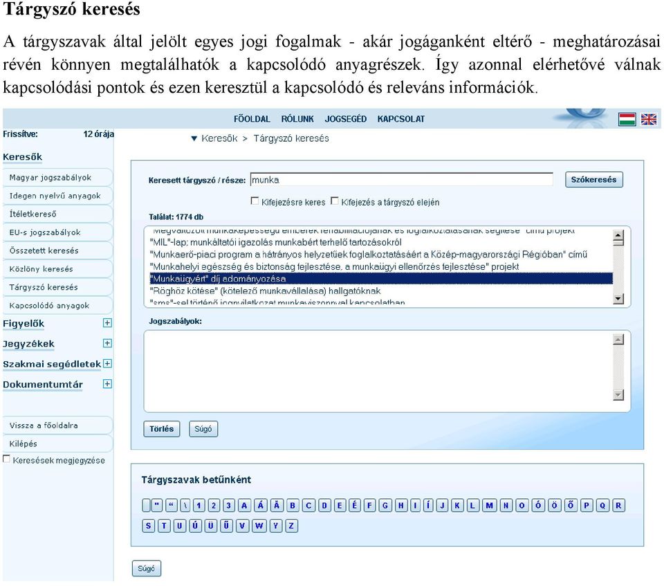The width and height of the screenshot is (664, 586).
Task: Filter keywords by letter Ö
Action: 554,506
